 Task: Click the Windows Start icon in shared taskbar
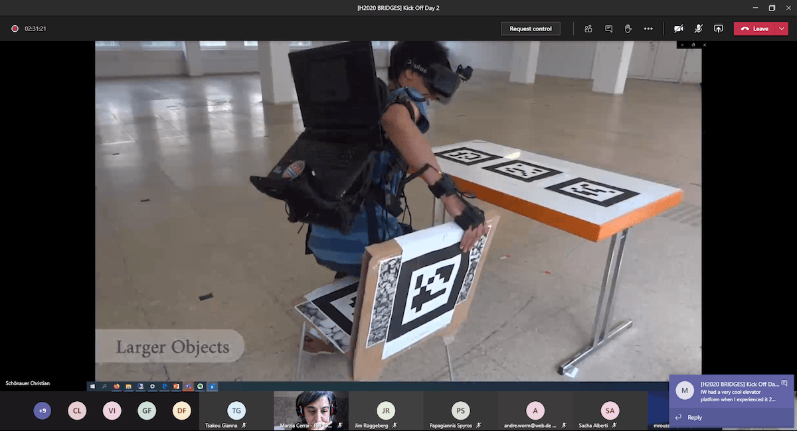pos(92,386)
